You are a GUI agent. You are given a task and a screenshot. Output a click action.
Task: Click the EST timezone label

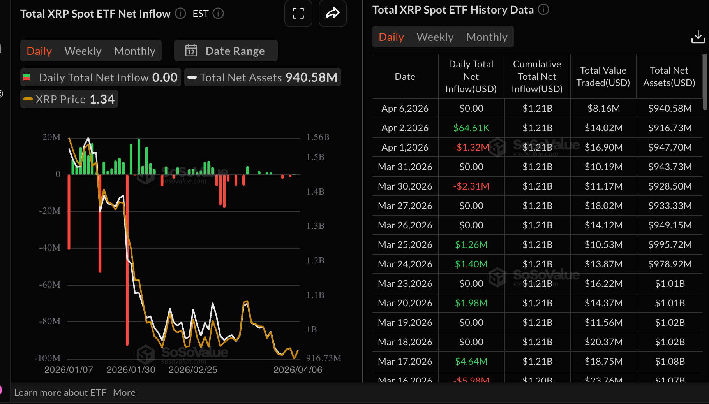point(201,14)
